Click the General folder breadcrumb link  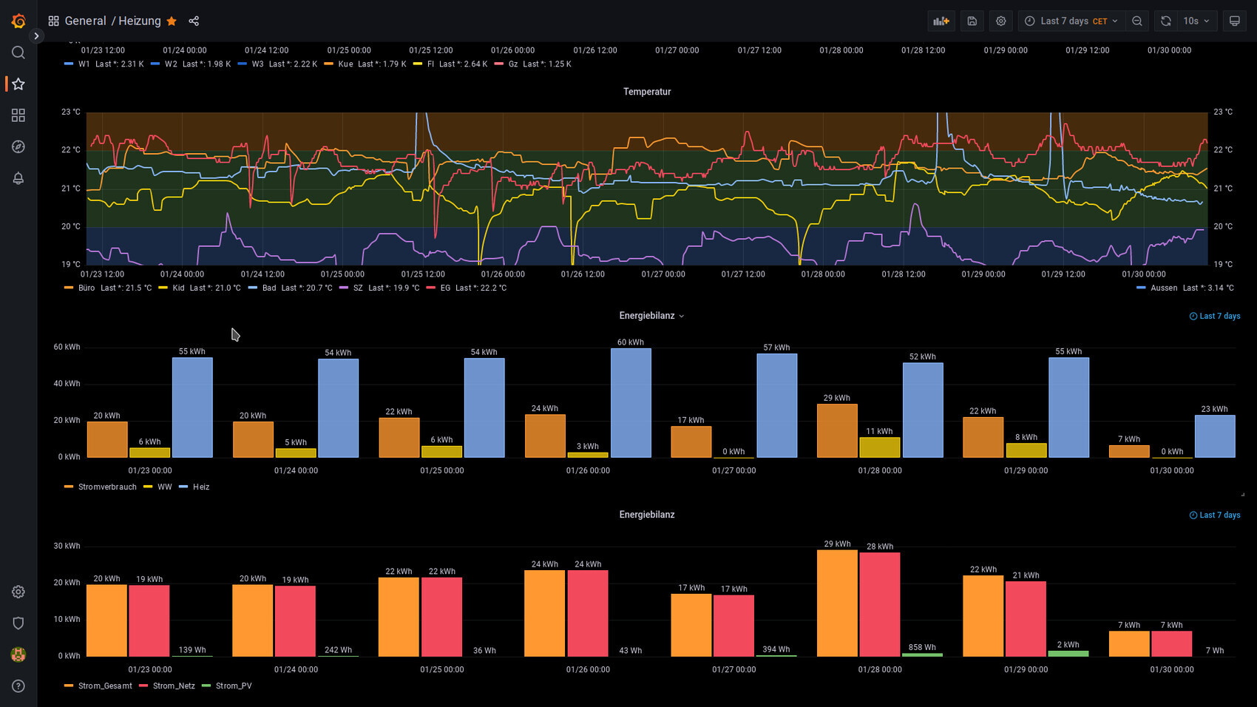pyautogui.click(x=85, y=21)
